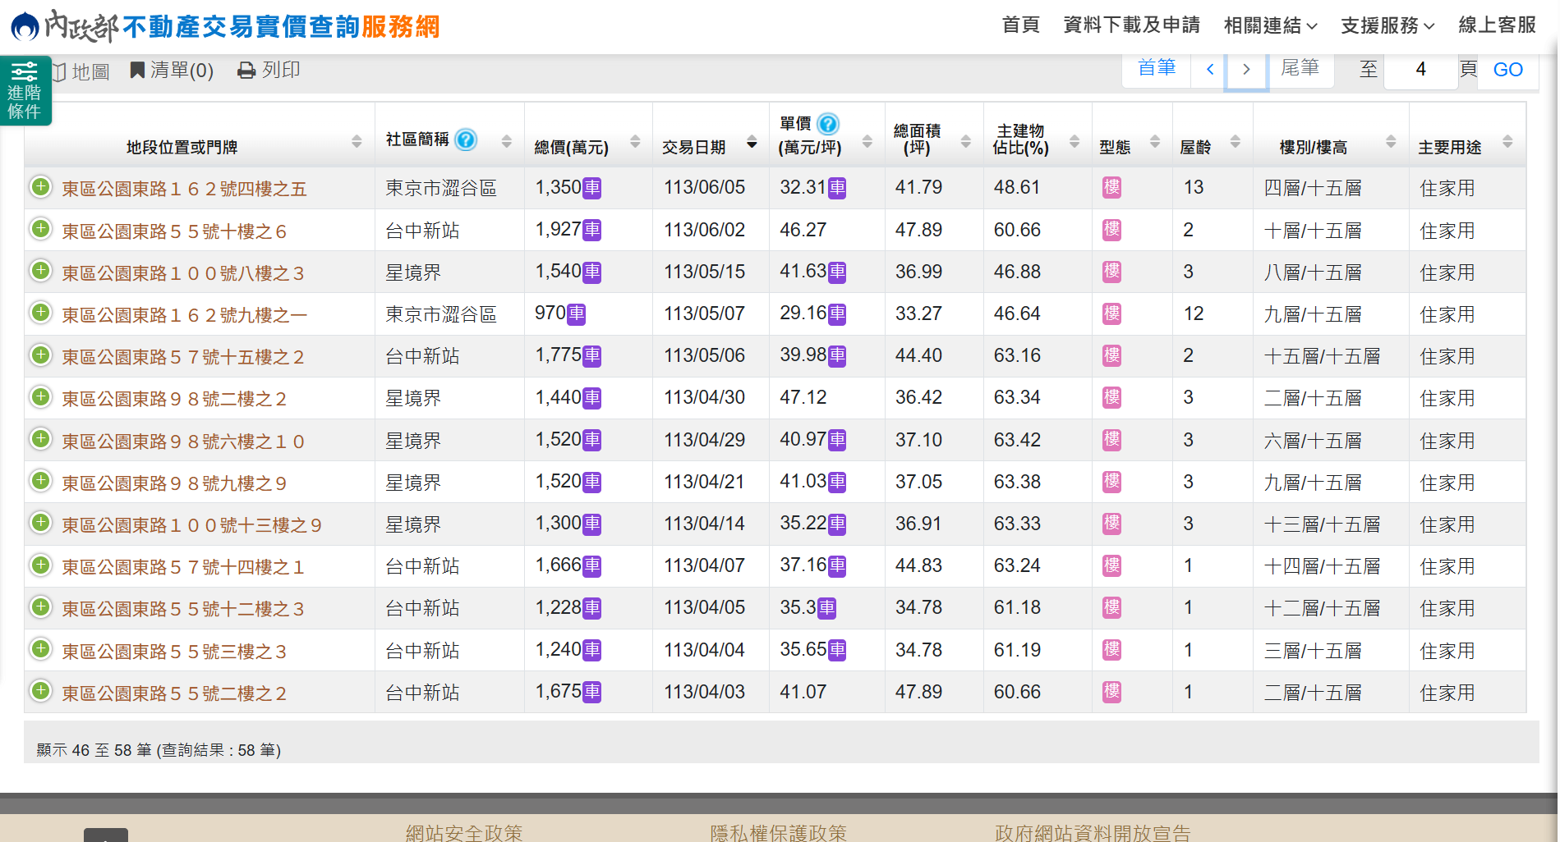Viewport: 1560px width, 842px height.
Task: Click the 車 parking badge on the 1,350 price
Action: tap(591, 189)
